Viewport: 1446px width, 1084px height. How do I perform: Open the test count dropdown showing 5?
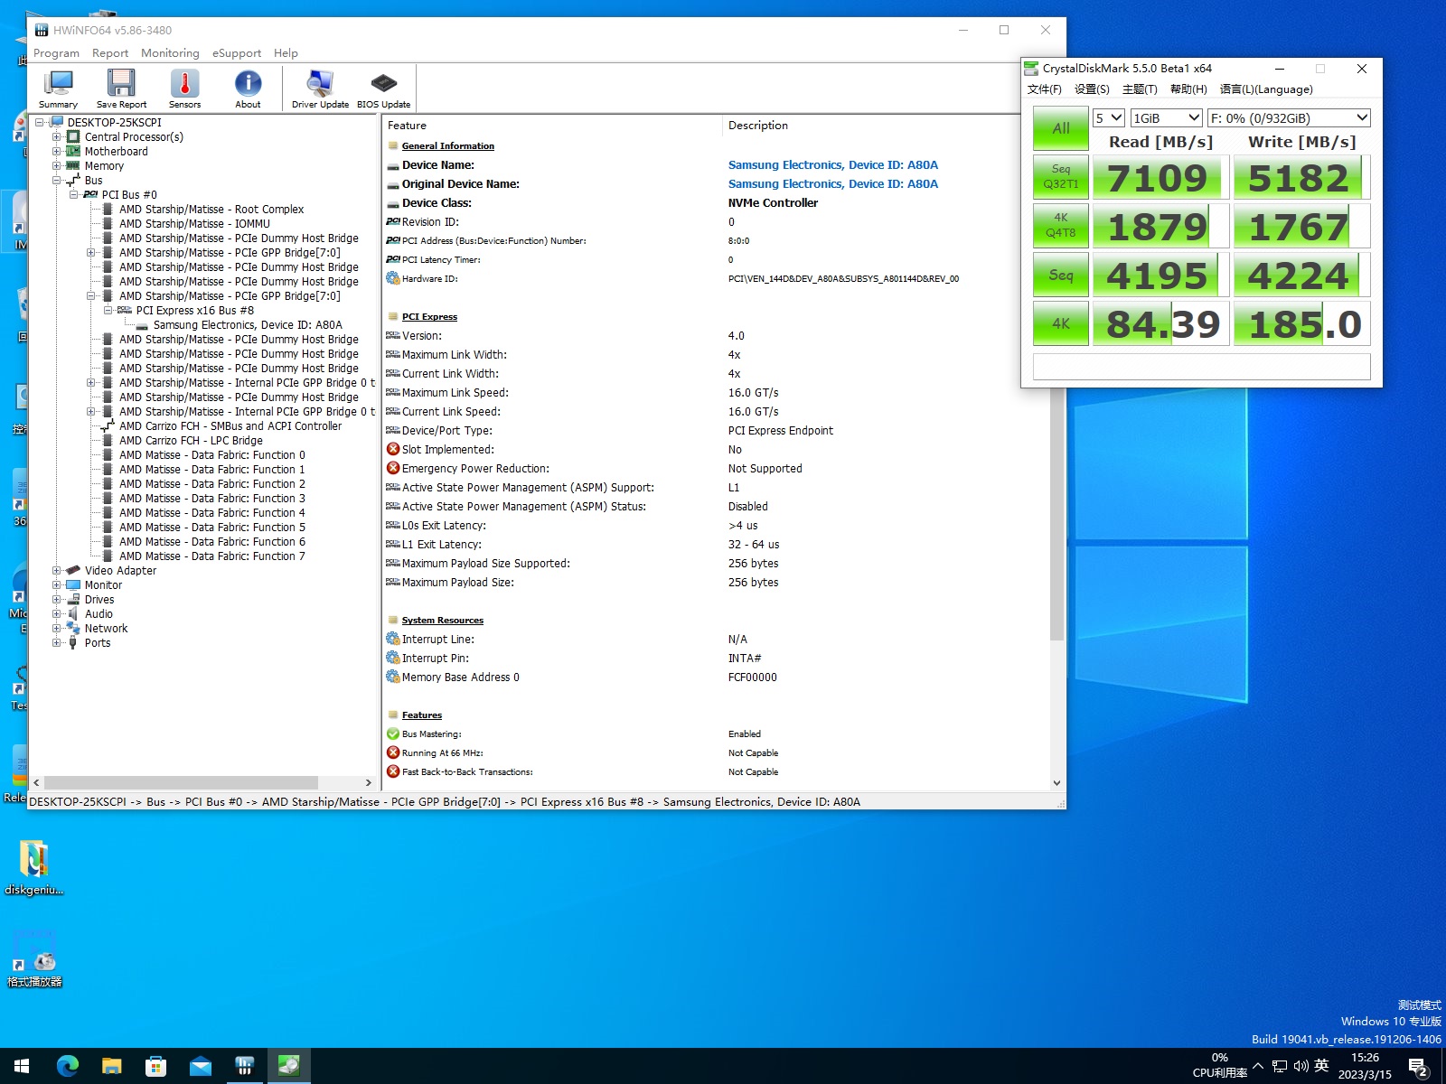pyautogui.click(x=1109, y=117)
